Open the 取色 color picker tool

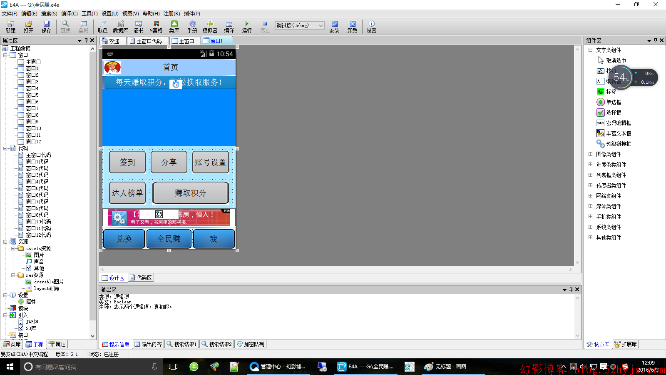tap(102, 27)
